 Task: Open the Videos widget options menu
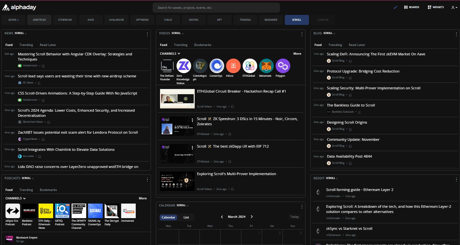click(302, 34)
